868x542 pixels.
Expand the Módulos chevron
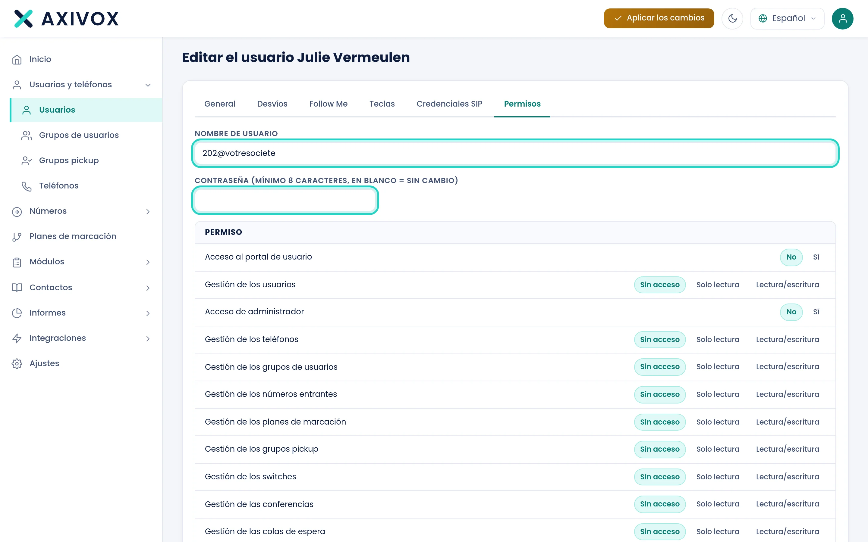[x=148, y=262]
